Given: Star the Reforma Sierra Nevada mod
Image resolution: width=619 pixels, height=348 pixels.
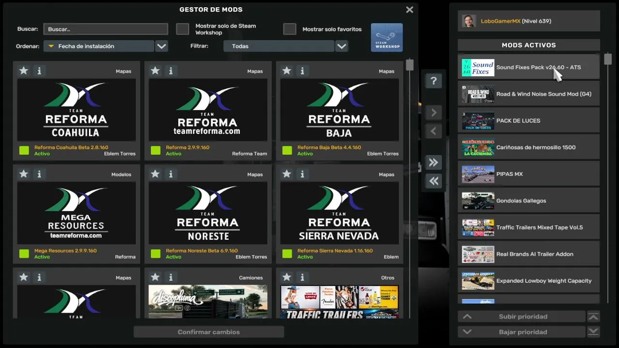Looking at the screenshot, I should click(287, 174).
